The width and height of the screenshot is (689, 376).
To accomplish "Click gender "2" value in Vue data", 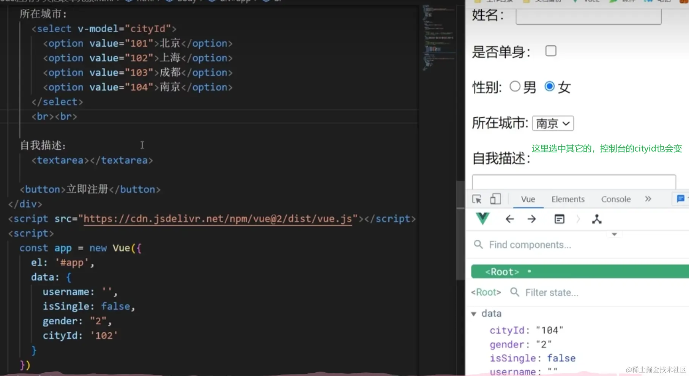I will tap(544, 344).
